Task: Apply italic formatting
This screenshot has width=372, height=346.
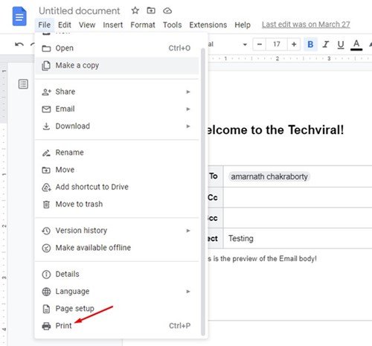Action: pos(325,45)
